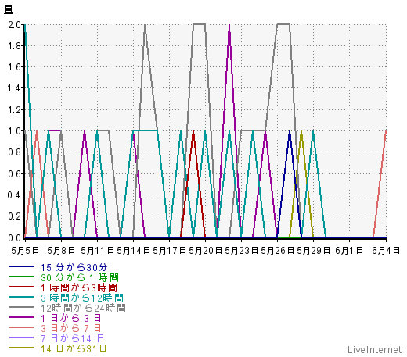The height and width of the screenshot is (357, 407).
Task: Select the 3時間から12時間 legend label
Action: click(82, 298)
